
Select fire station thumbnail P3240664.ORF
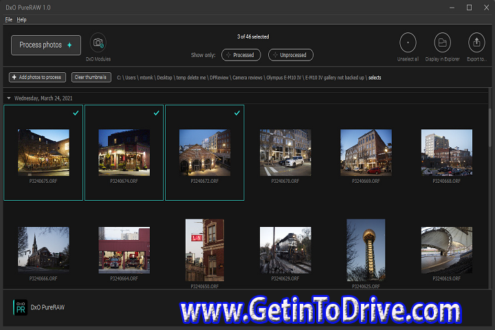pos(124,250)
